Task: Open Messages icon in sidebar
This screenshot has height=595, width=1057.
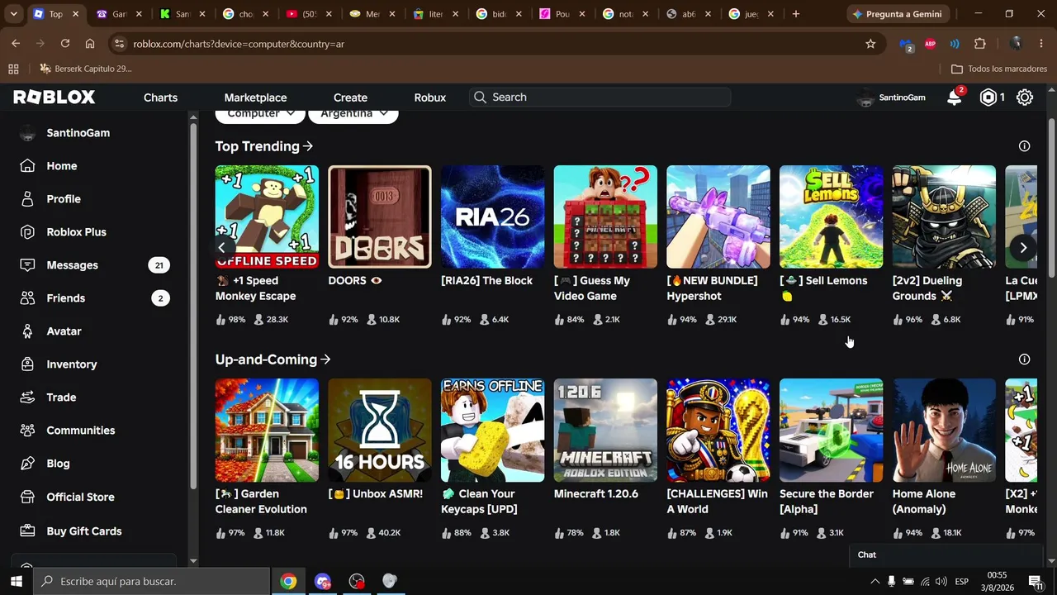Action: (27, 265)
